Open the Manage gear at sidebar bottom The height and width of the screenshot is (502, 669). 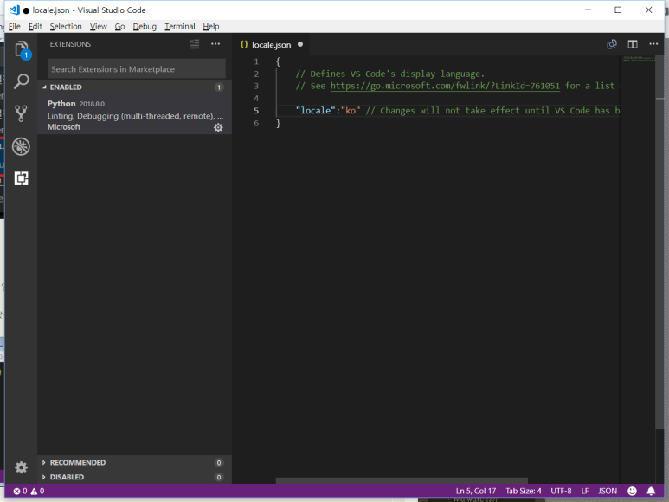[22, 467]
